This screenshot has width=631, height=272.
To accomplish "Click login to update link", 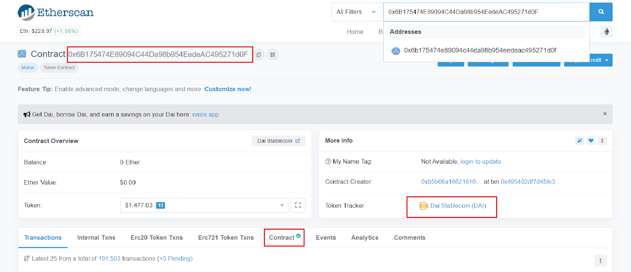I will click(x=481, y=162).
